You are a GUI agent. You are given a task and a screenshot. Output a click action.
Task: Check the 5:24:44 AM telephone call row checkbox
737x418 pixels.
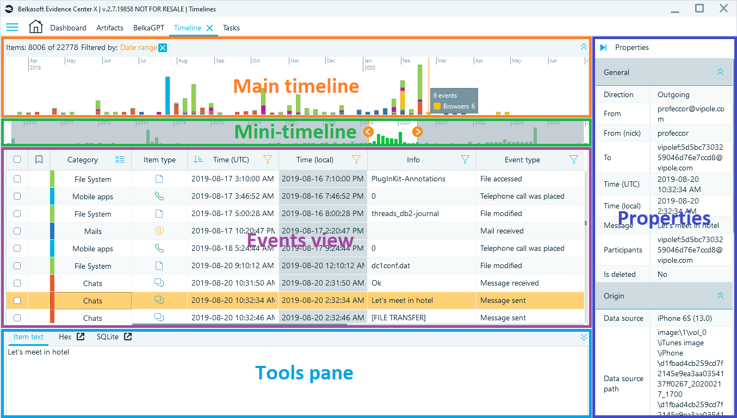pos(17,249)
